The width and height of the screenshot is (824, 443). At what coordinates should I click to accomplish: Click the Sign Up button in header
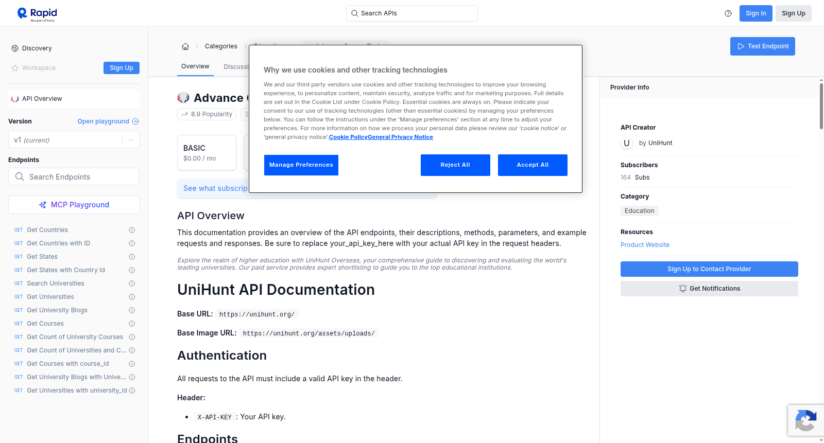click(794, 13)
